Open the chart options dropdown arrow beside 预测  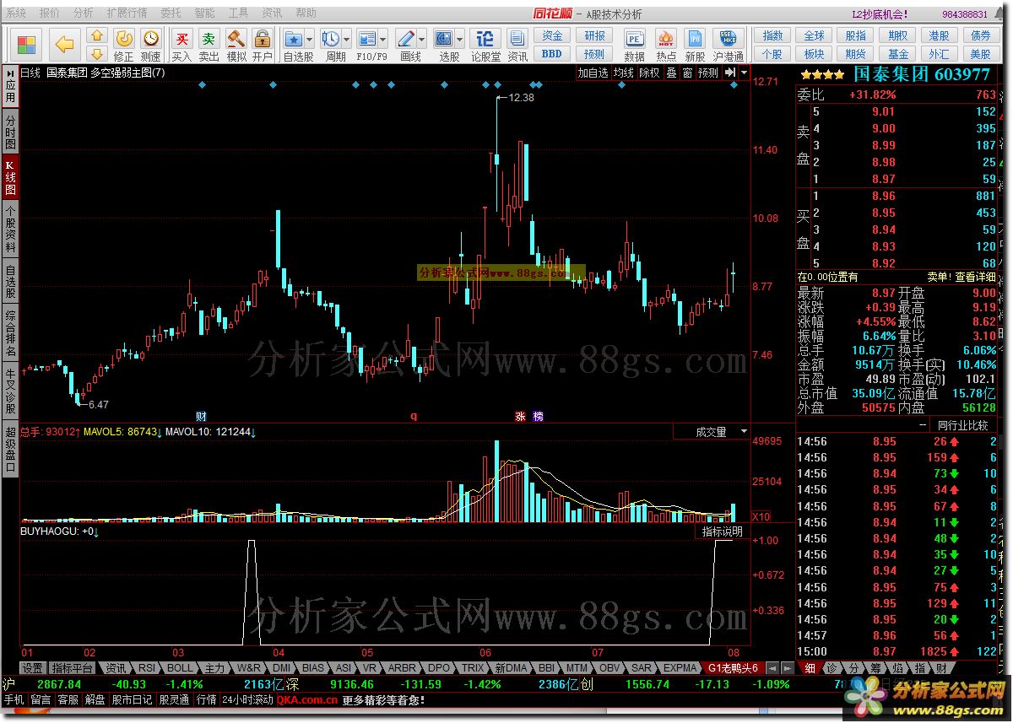(744, 73)
